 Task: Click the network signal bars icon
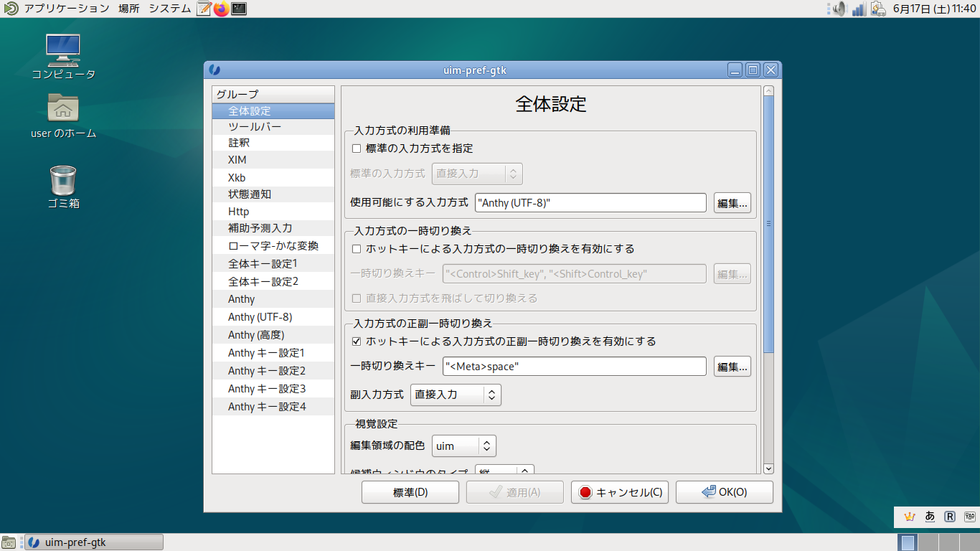(858, 9)
